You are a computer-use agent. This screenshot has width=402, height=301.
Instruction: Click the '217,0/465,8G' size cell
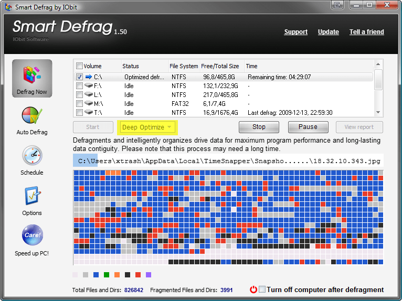220,95
